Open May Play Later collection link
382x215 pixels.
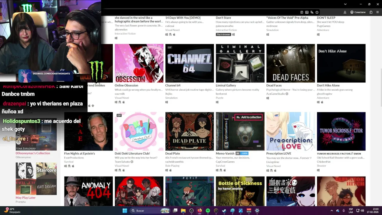[26, 198]
